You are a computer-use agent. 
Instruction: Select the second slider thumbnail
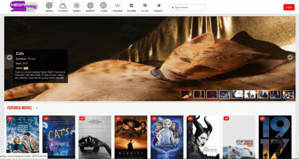pos(199,94)
